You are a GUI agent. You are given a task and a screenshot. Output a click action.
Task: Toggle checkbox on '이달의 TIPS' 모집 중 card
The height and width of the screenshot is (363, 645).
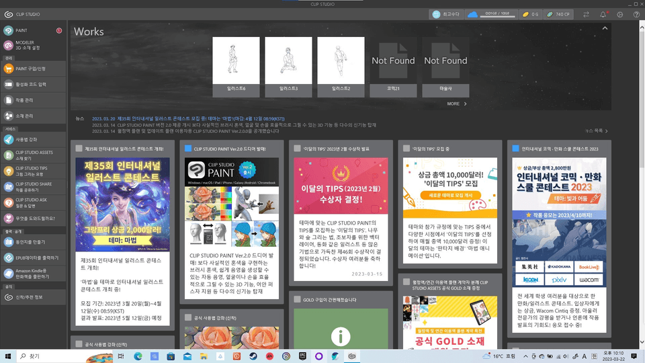(x=406, y=149)
